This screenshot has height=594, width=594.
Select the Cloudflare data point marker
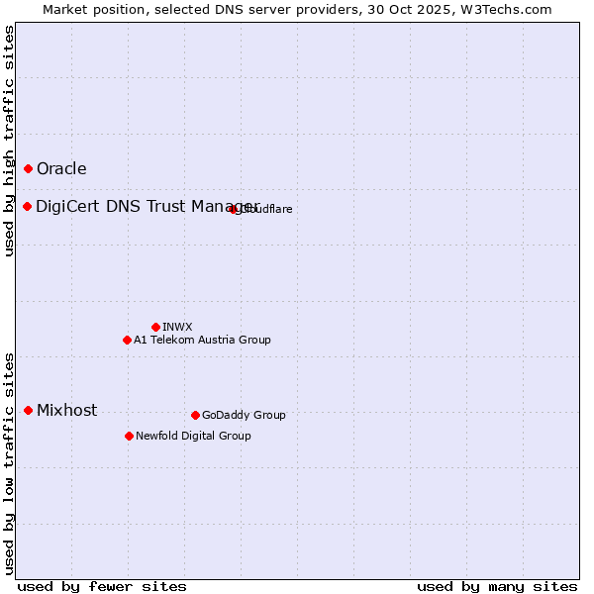pyautogui.click(x=234, y=209)
